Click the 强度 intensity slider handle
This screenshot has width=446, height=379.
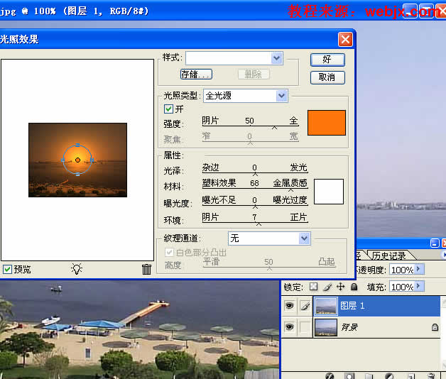pos(274,128)
